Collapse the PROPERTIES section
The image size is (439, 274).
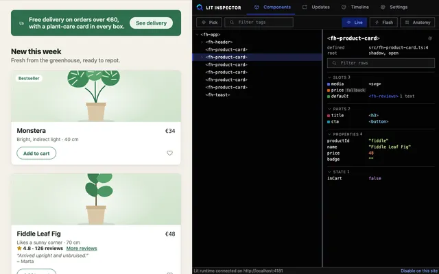click(329, 134)
